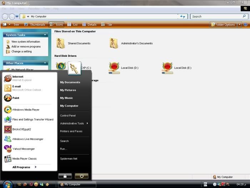Click the search magnifier icon
The image size is (250, 188).
[244, 16]
